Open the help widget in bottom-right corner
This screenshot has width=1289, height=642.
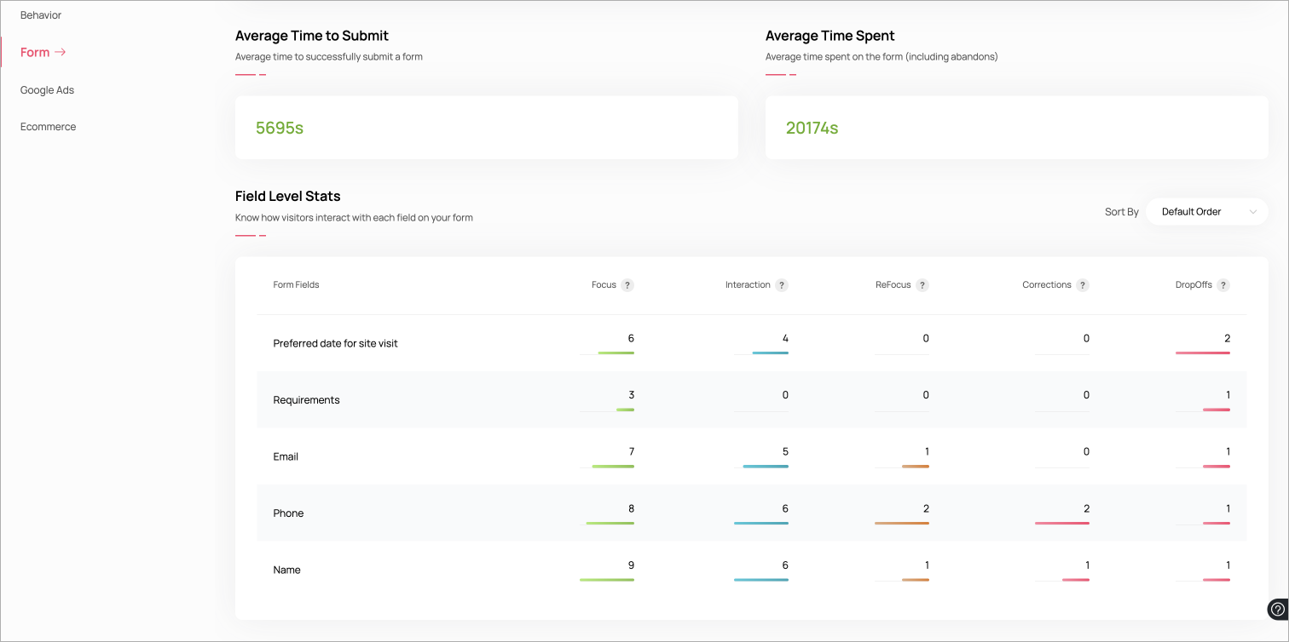pyautogui.click(x=1277, y=609)
